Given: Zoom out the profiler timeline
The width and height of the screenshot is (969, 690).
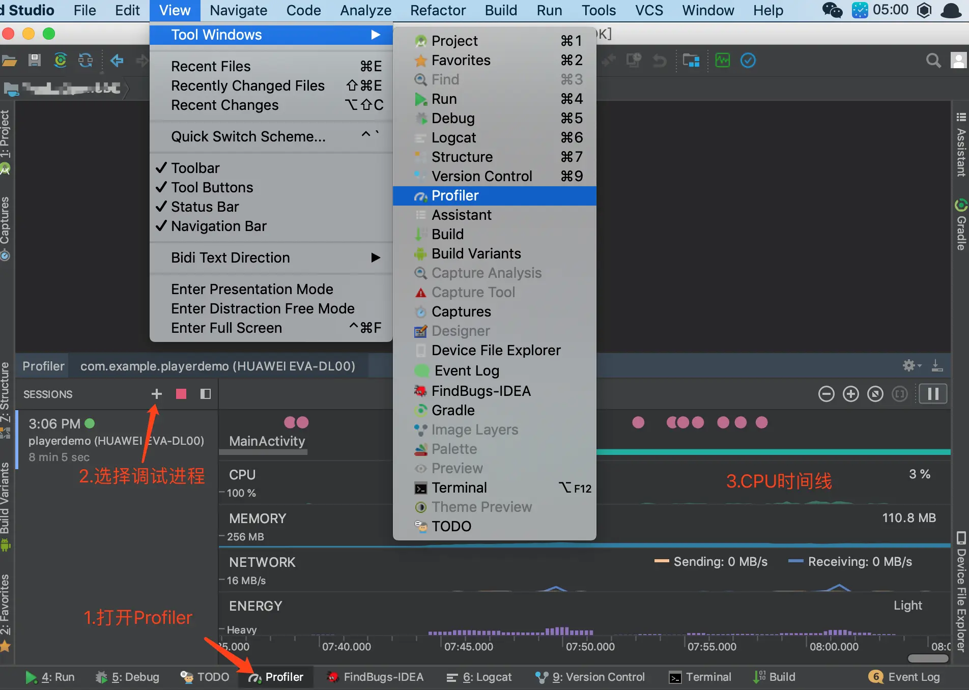Looking at the screenshot, I should pos(826,394).
